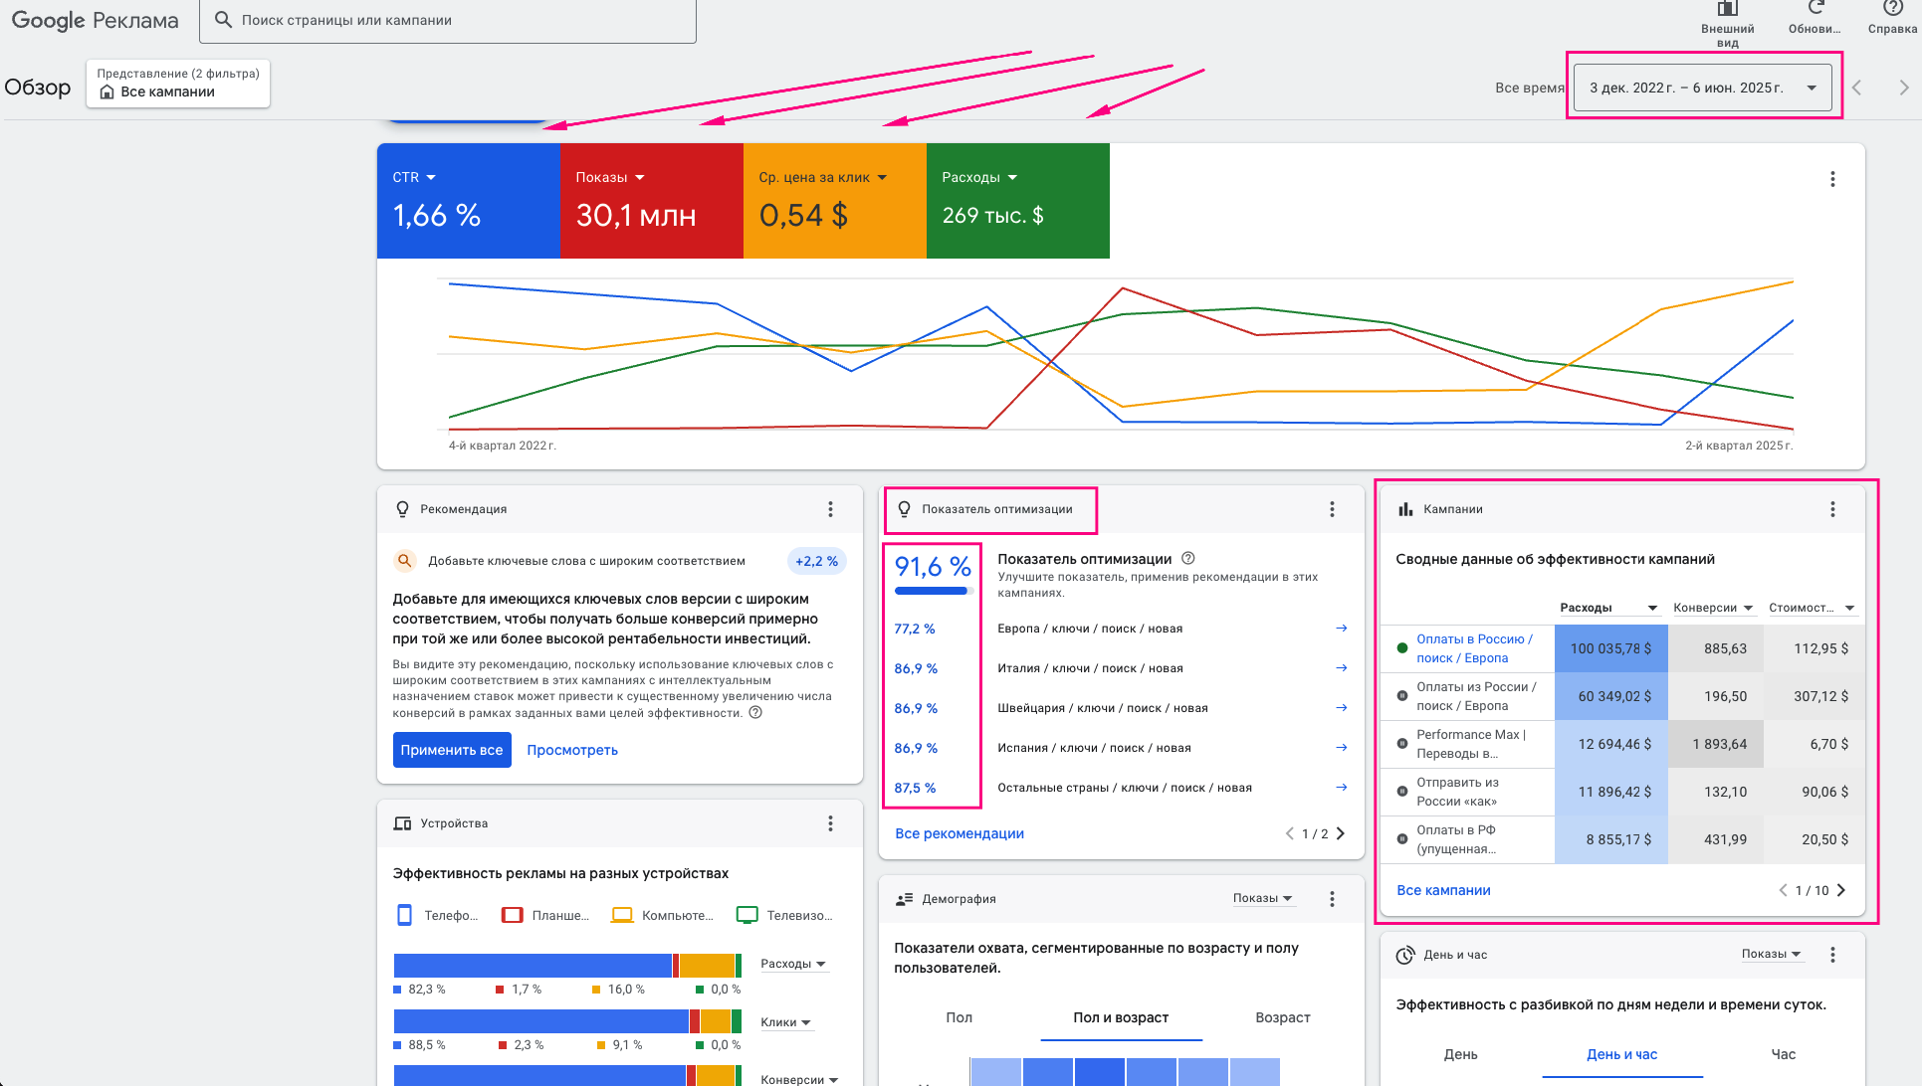This screenshot has width=1922, height=1086.
Task: Click the demographics people icon on Демография card
Action: pos(904,898)
